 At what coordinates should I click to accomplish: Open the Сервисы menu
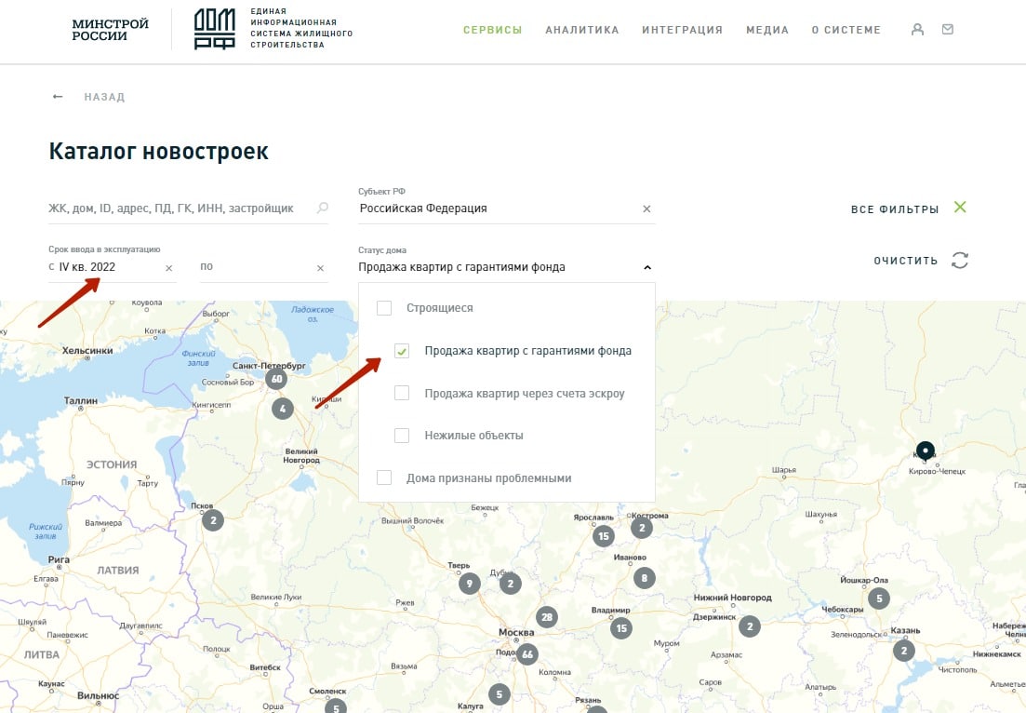[493, 30]
